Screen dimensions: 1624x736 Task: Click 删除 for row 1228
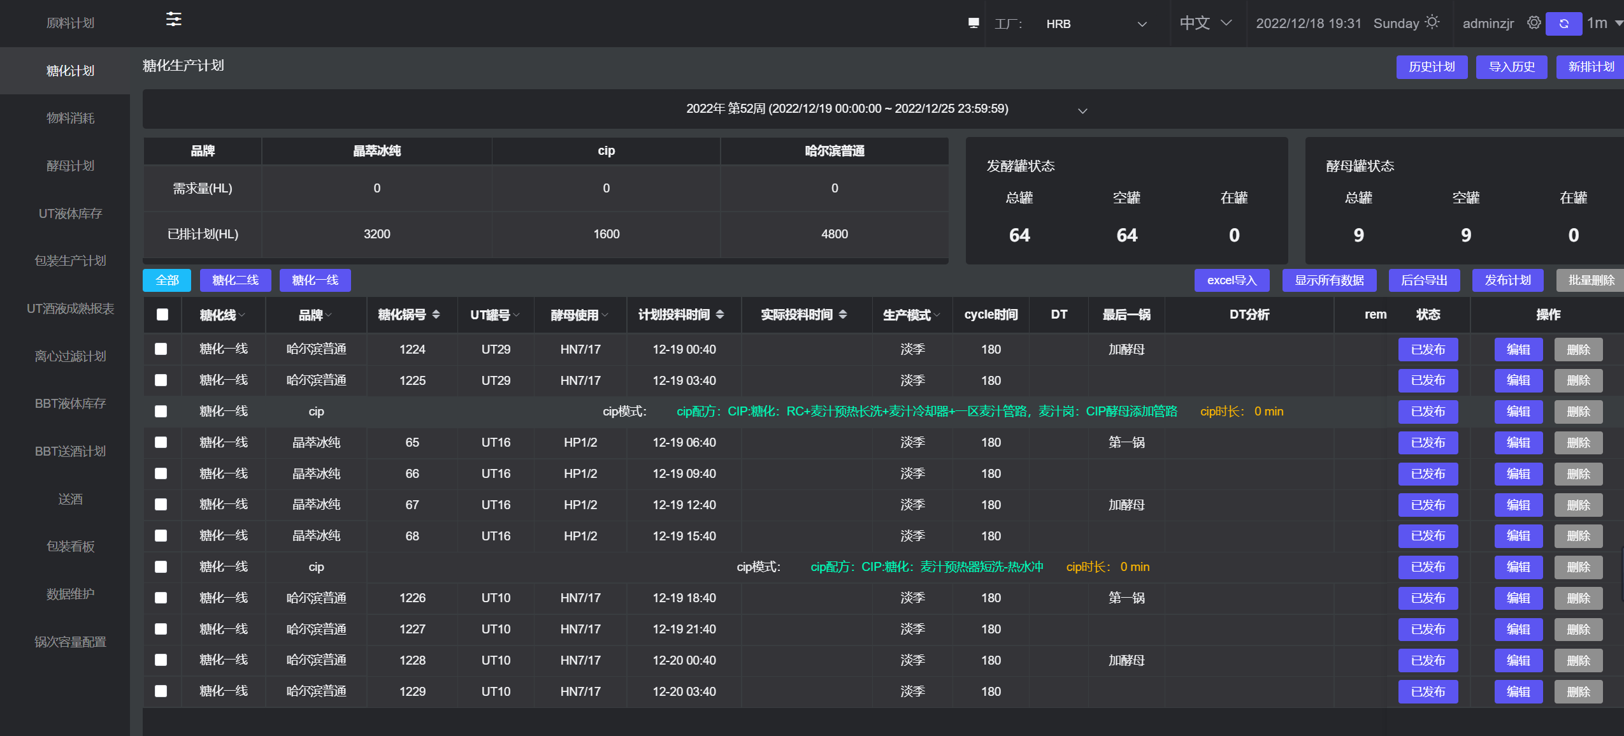click(x=1578, y=660)
